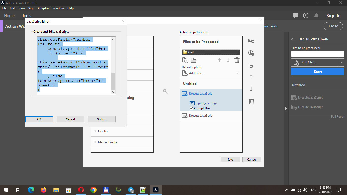The width and height of the screenshot is (347, 195).
Task: Open the Full Report link
Action: click(x=338, y=117)
